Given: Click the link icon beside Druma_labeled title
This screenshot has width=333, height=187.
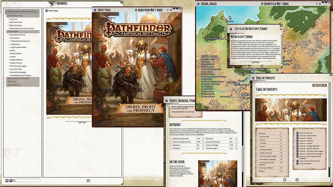Looking at the screenshot, I should pos(198,4).
